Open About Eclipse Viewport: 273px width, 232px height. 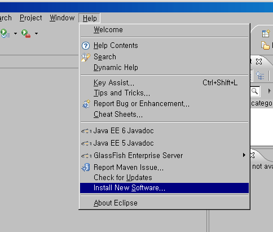164,203
